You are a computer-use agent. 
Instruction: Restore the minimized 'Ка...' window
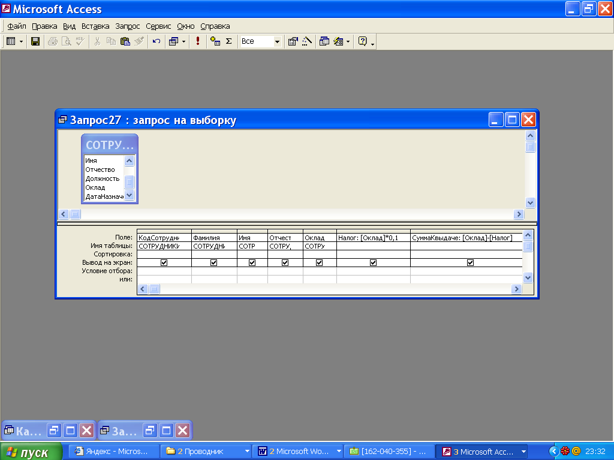coord(53,431)
